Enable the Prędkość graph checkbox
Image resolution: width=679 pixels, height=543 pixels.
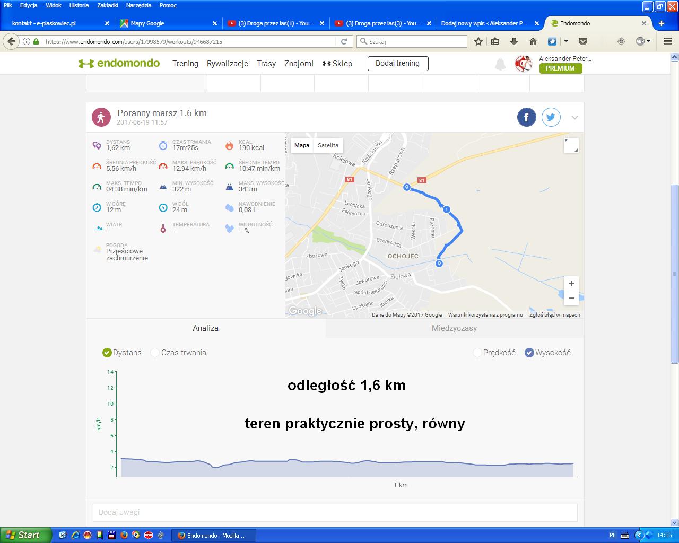point(477,353)
